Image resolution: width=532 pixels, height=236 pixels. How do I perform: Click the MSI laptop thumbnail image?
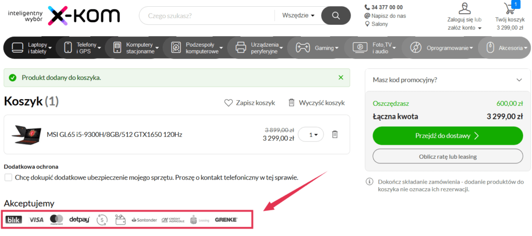[x=26, y=134]
